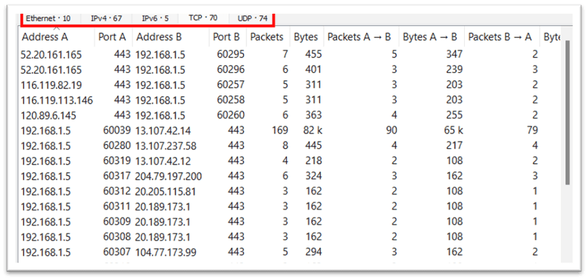The width and height of the screenshot is (588, 280).
Task: Click the 90 packets A→B cell
Action: point(392,130)
